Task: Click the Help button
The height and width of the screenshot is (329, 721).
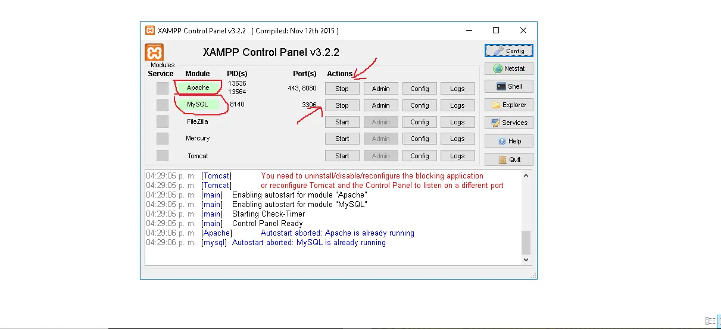Action: [508, 141]
